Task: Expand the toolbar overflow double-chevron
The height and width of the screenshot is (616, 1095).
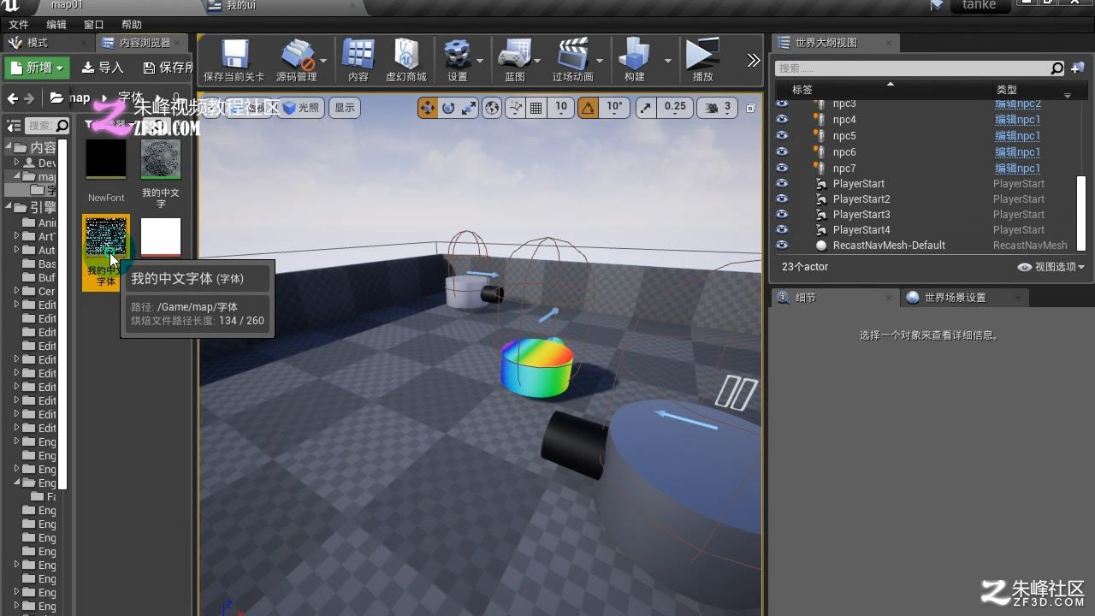Action: (753, 60)
